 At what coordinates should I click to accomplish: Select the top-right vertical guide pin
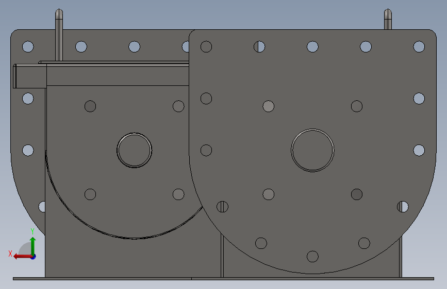(388, 19)
